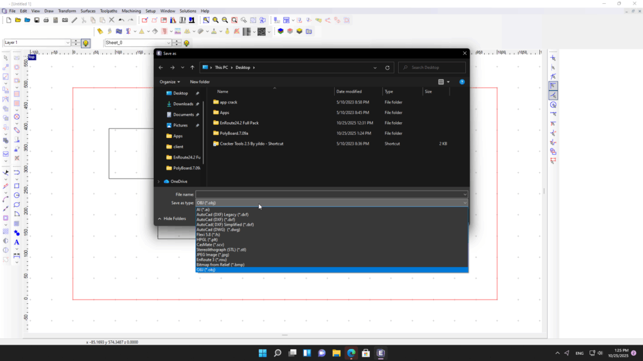This screenshot has width=643, height=361.
Task: Toggle Sheet_0 light bulb visibility
Action: tap(186, 43)
